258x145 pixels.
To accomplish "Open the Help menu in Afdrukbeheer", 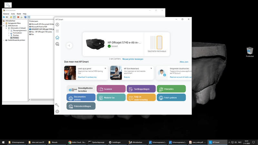I will [x=25, y=14].
